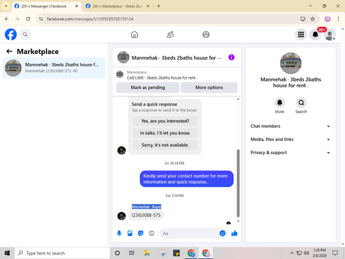Viewport: 345px width, 259px height.
Task: Open the Chrome three-dot menu
Action: tap(338, 19)
